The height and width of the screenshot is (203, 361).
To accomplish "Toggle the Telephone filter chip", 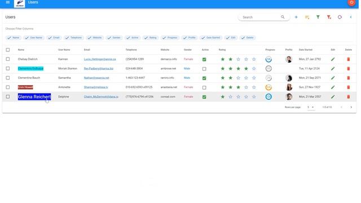I will click(74, 38).
